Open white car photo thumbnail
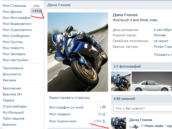172x129 pixels. point(152,81)
